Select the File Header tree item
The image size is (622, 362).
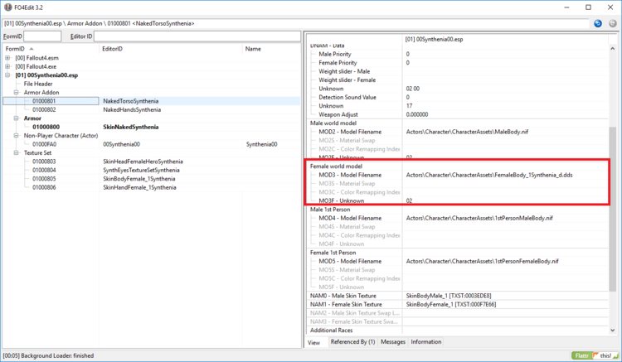[38, 84]
